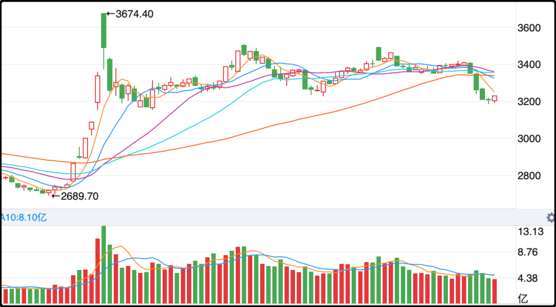The image size is (556, 307).
Task: Click the 2689.70 lowest price label
Action: pos(79,196)
